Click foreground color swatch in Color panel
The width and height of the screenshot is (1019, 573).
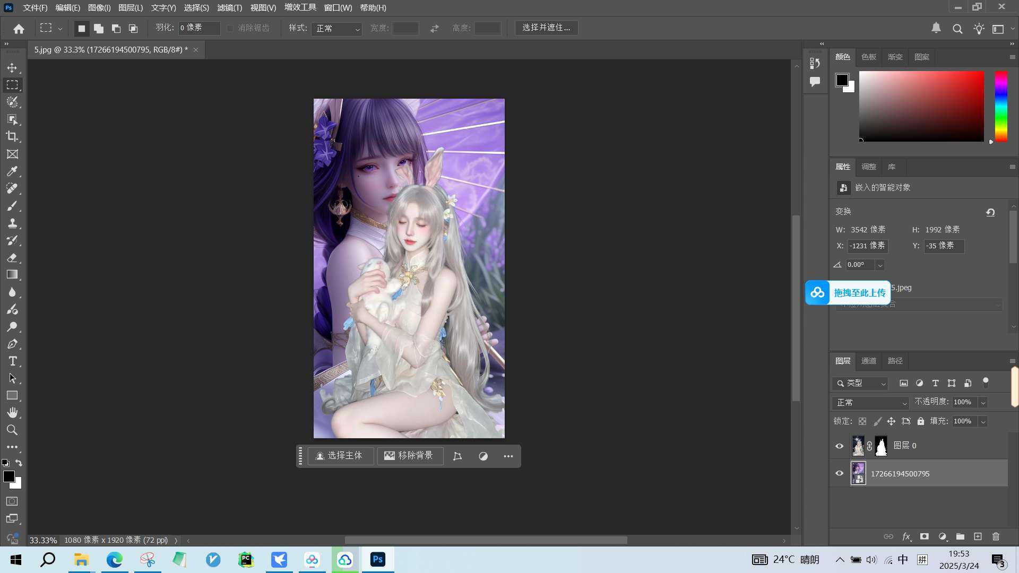842,80
